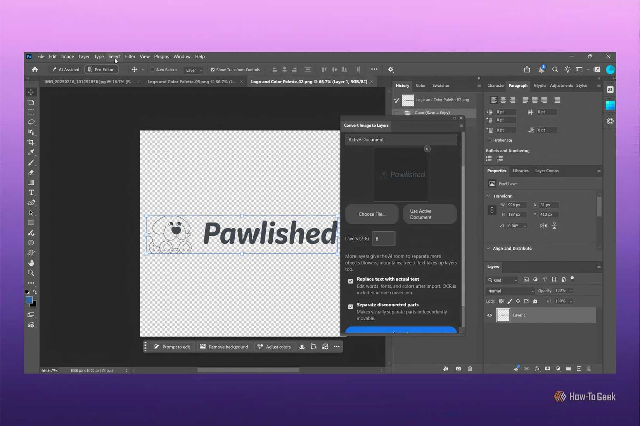
Task: Toggle the Auto-Select checkbox
Action: pyautogui.click(x=152, y=70)
